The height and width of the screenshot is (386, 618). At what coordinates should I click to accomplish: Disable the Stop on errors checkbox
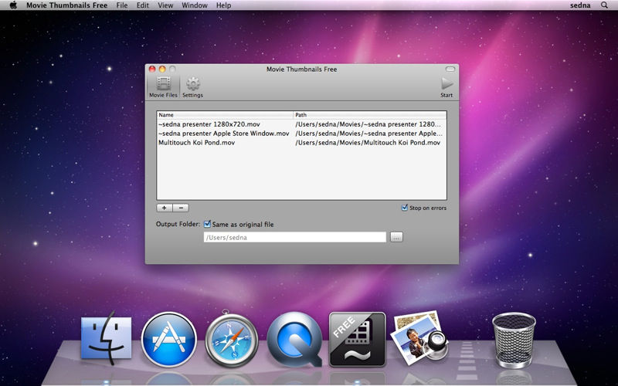405,208
